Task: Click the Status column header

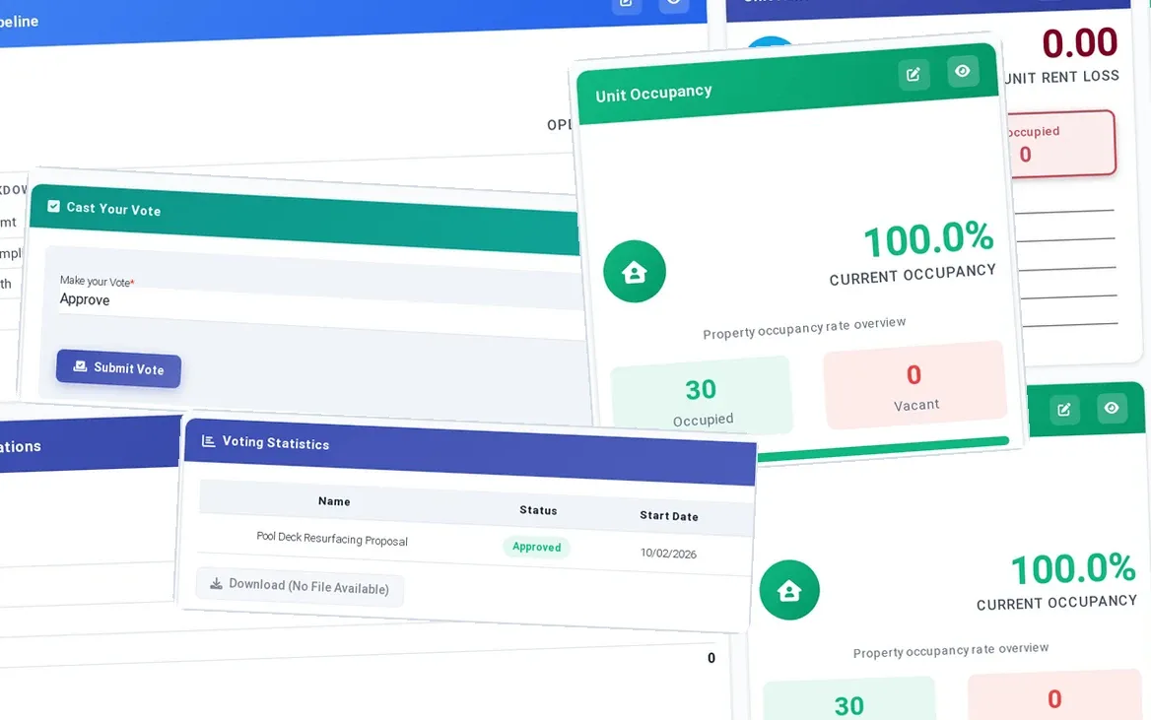Action: click(538, 510)
